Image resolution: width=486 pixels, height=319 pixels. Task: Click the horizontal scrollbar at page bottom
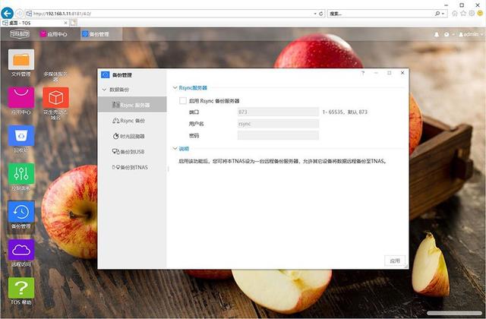point(454,313)
